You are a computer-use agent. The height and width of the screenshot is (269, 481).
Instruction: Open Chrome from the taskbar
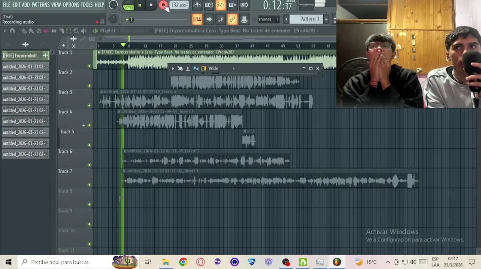pyautogui.click(x=183, y=262)
